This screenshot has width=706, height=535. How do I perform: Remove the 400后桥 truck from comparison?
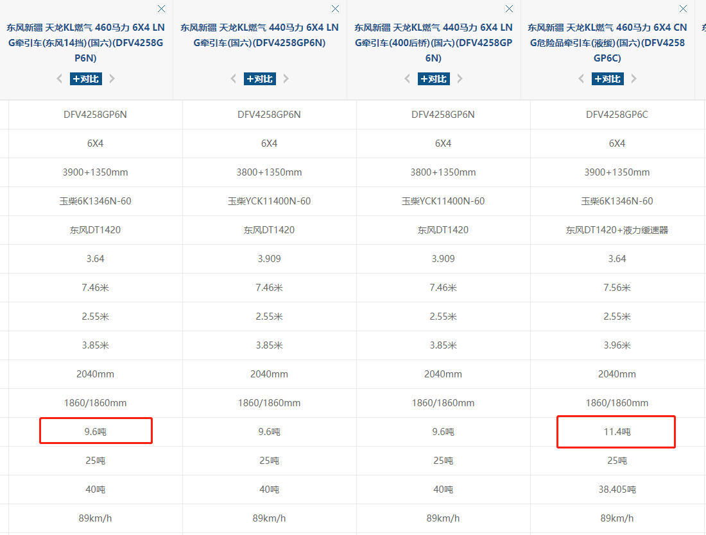(509, 9)
